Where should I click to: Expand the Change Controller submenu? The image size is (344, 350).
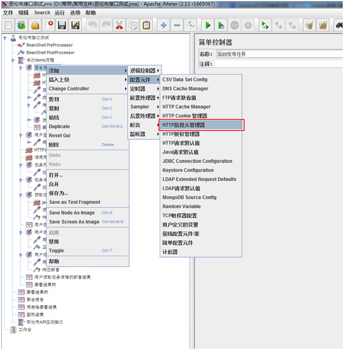[88, 89]
